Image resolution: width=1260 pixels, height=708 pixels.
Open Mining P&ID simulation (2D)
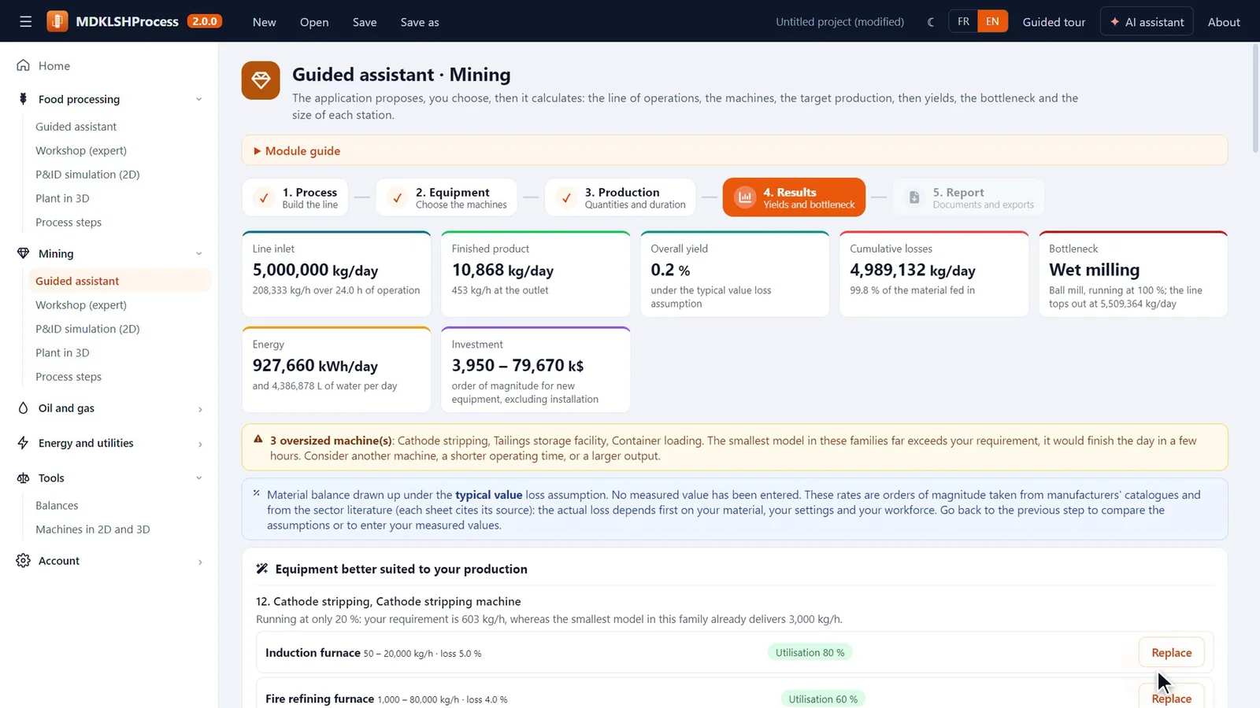tap(87, 329)
